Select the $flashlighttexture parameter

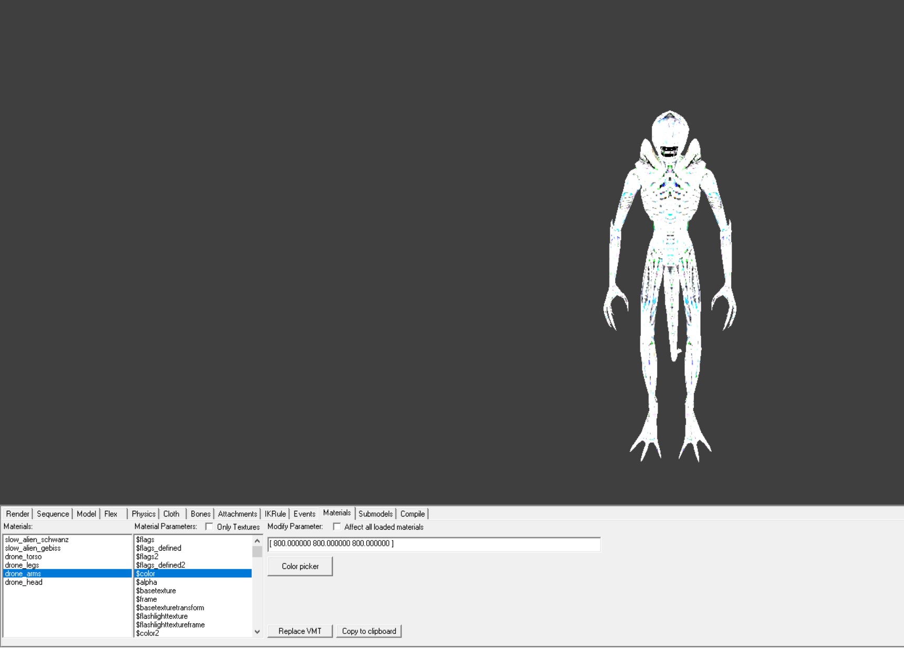(x=193, y=616)
